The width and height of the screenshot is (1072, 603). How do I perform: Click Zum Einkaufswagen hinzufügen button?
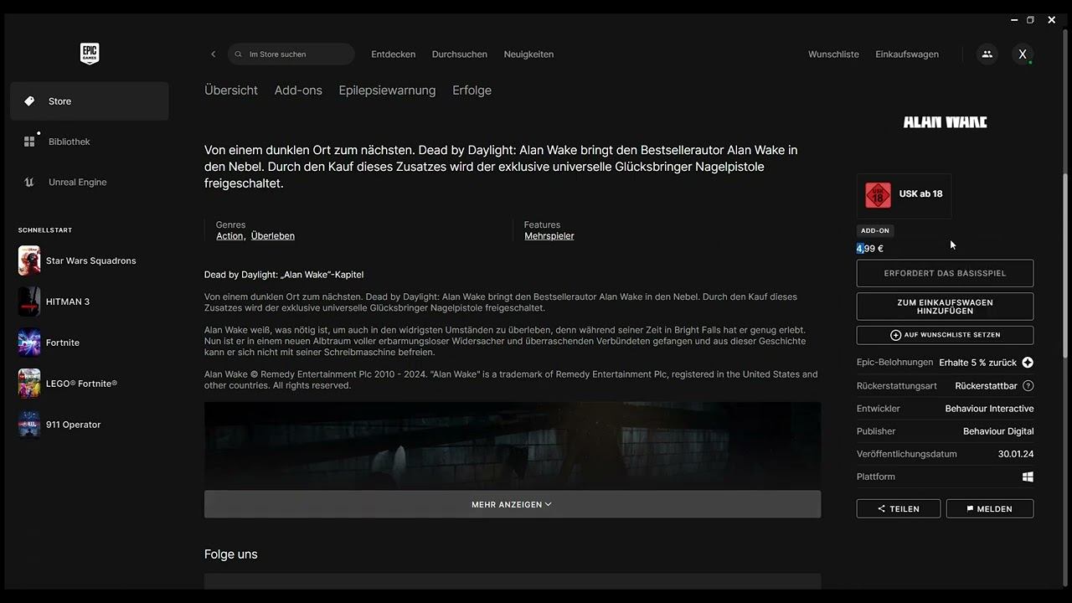945,307
